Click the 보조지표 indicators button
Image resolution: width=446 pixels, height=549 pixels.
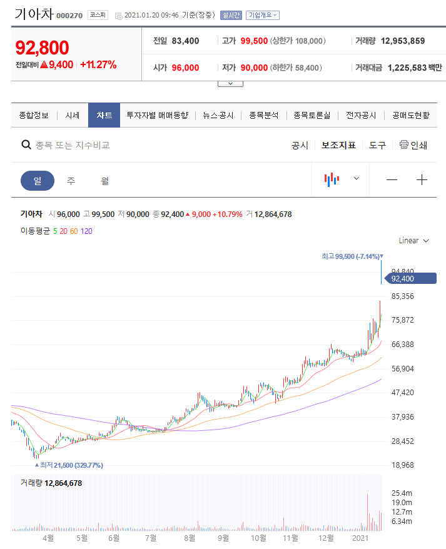[x=338, y=145]
